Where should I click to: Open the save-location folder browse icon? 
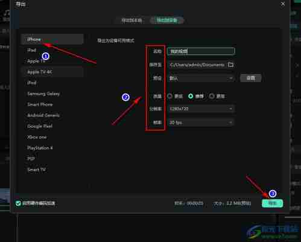click(230, 65)
